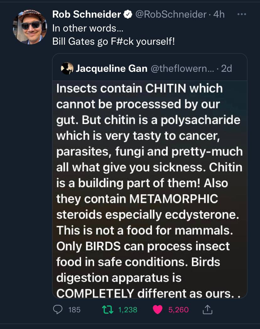Click Jacqueline Gan's small avatar
The height and width of the screenshot is (329, 260).
[67, 68]
